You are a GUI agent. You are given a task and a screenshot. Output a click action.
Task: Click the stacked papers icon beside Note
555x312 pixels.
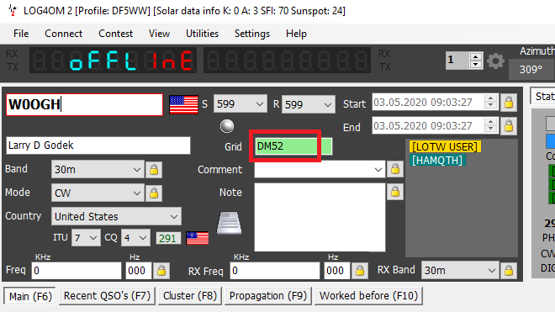[x=229, y=223]
